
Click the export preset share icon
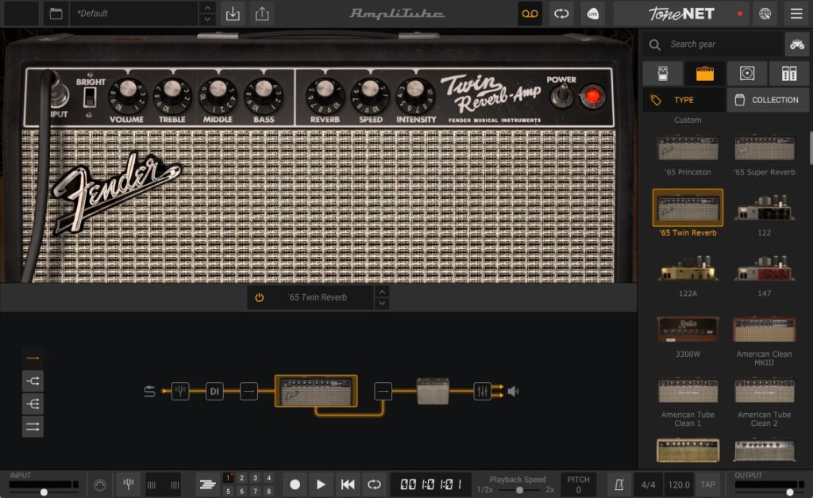click(262, 13)
